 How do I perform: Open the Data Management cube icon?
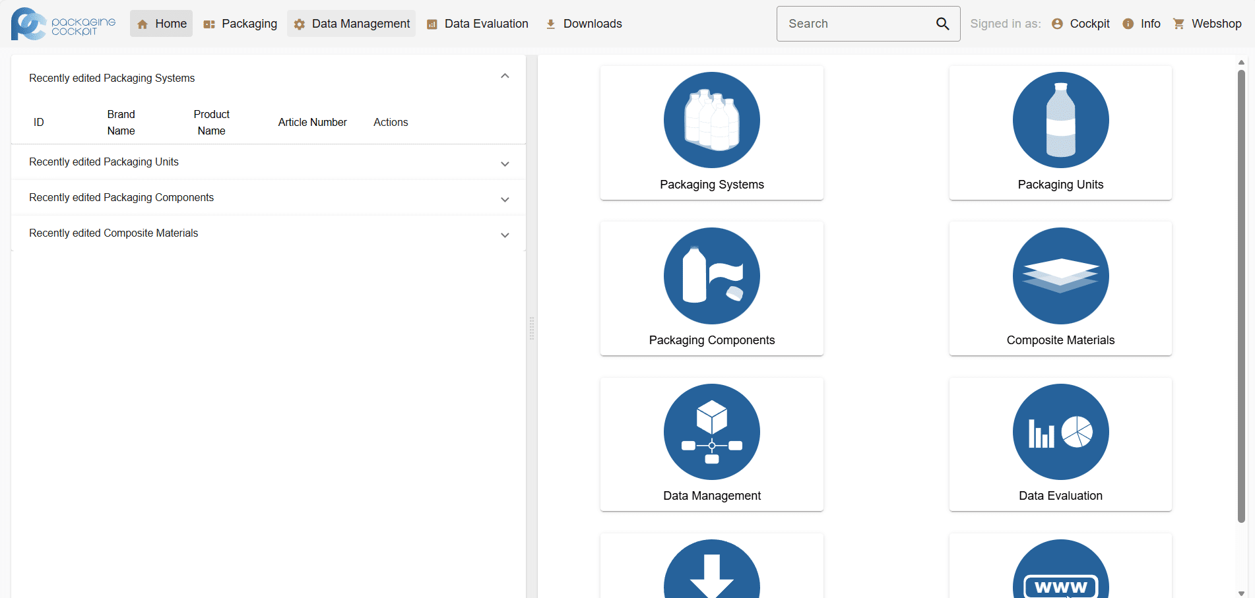click(x=711, y=432)
